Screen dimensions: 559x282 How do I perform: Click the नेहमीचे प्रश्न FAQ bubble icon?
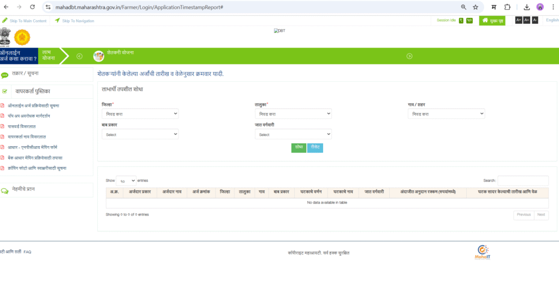(5, 190)
